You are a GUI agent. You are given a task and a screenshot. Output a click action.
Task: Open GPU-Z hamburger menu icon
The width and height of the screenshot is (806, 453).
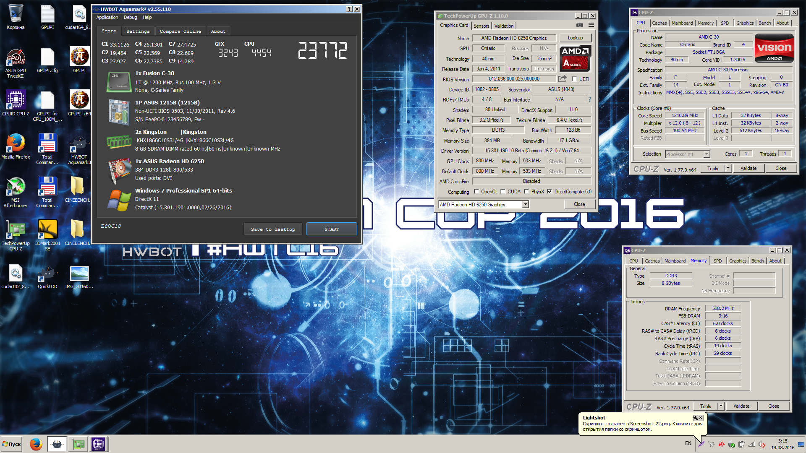(x=591, y=25)
